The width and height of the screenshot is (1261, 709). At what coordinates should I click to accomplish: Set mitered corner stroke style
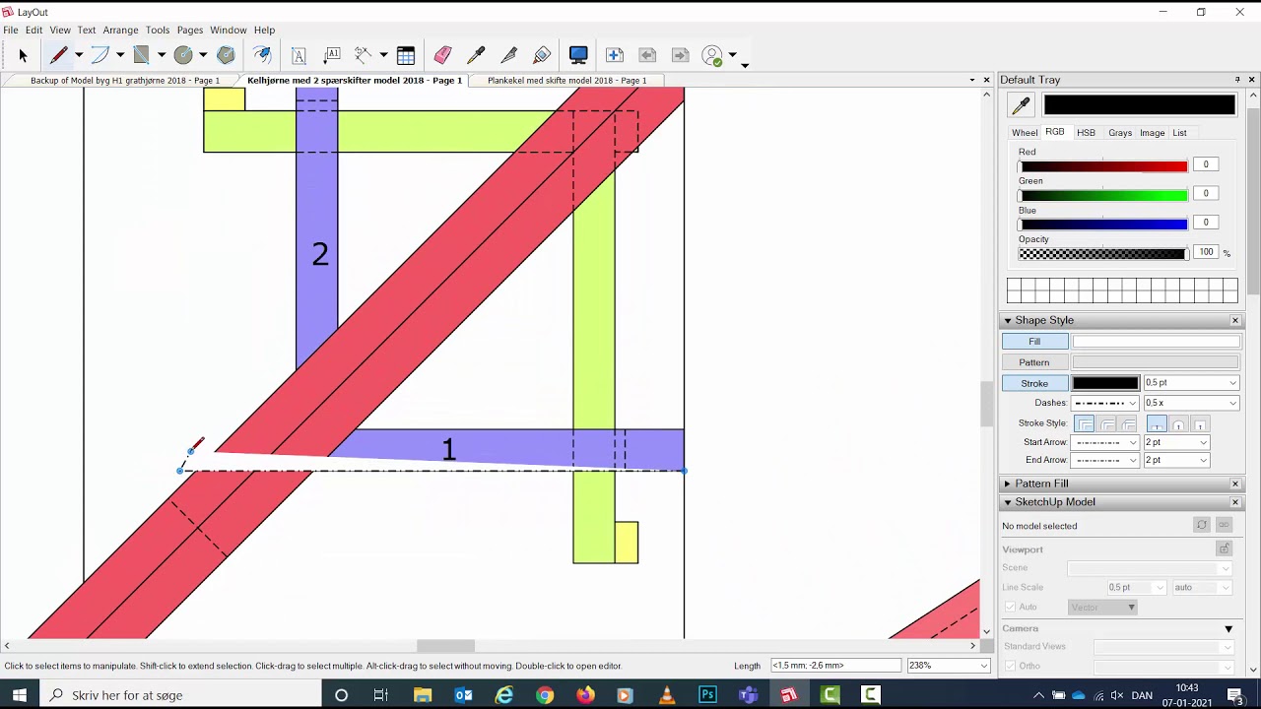click(1085, 424)
